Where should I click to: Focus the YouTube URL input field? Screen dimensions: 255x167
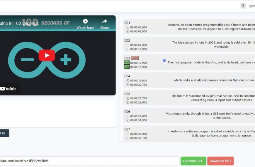pos(88,161)
